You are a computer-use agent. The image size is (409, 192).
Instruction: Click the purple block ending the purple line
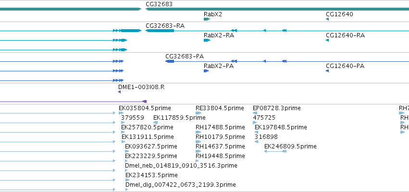pos(145,102)
